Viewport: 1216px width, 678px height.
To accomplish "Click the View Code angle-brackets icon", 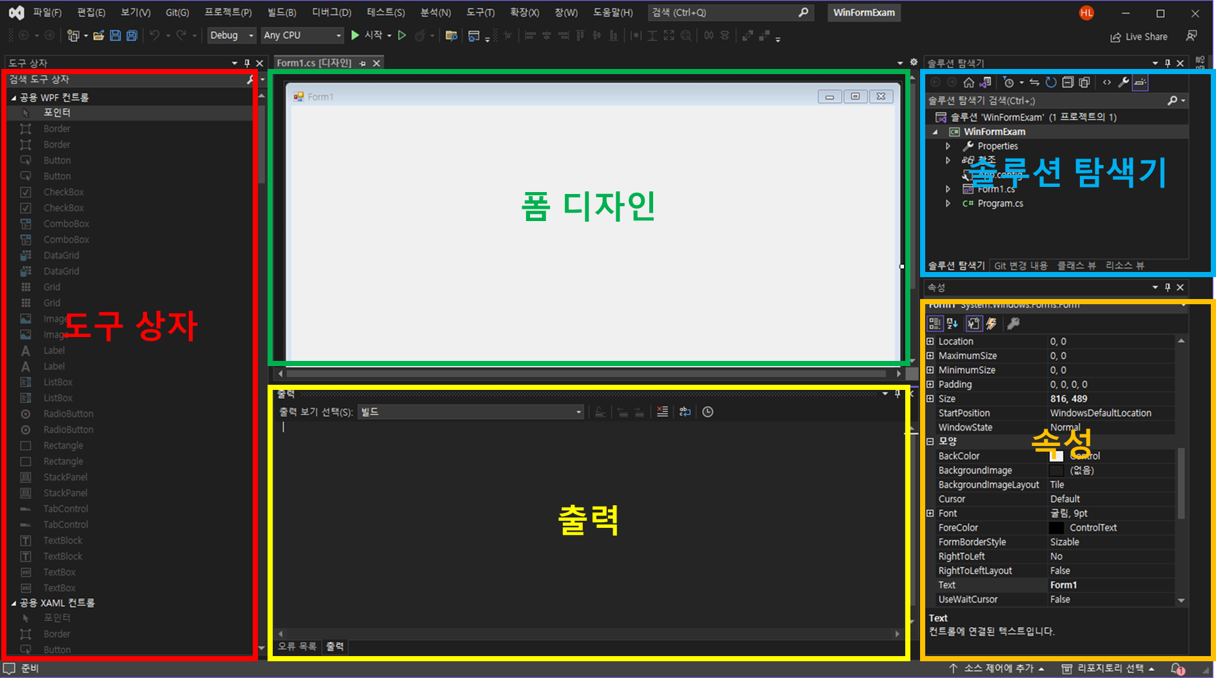I will tap(1107, 82).
